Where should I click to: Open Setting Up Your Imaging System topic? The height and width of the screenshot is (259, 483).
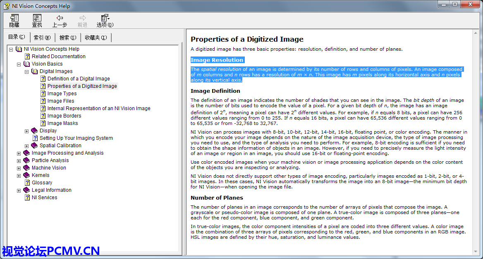[x=76, y=138]
